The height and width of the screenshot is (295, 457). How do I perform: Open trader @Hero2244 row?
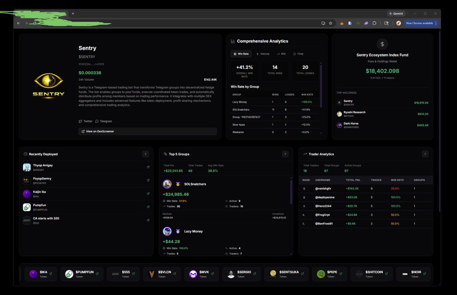point(366,206)
